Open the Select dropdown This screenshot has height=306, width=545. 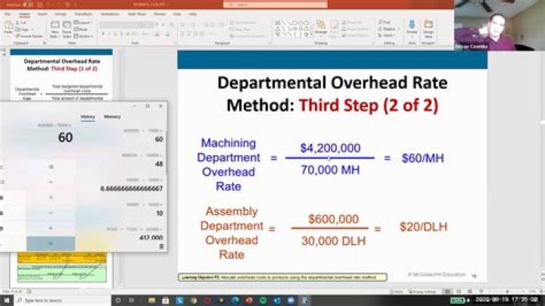click(388, 36)
